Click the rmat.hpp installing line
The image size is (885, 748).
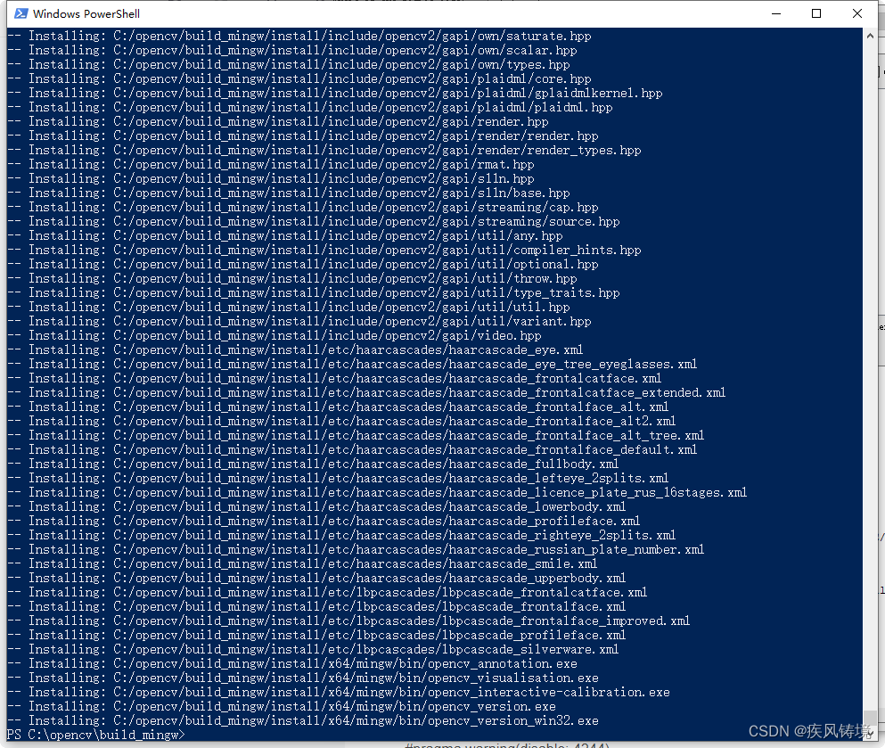pos(271,164)
